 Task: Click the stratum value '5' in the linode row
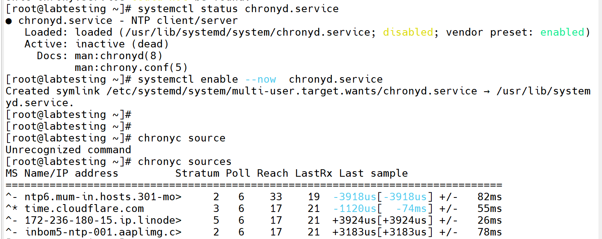pyautogui.click(x=216, y=220)
